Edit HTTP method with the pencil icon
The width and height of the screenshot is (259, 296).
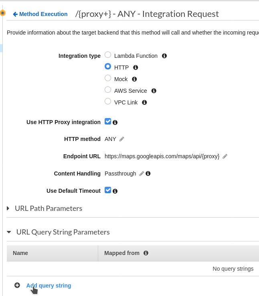click(122, 139)
